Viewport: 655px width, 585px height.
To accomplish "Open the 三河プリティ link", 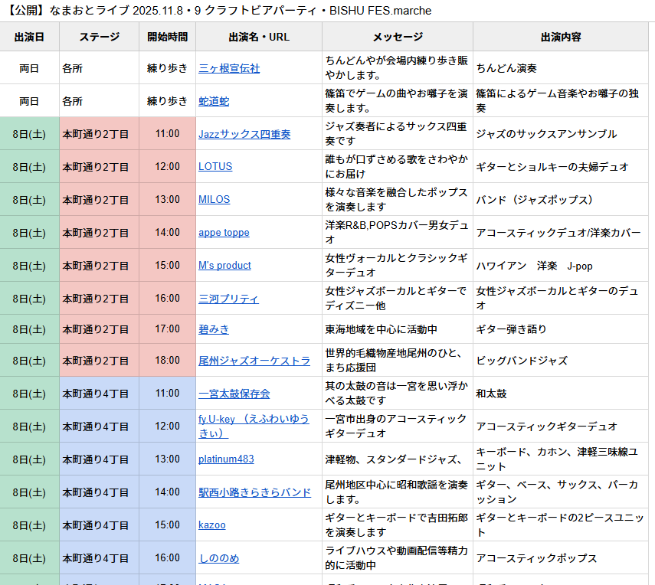I will [x=228, y=299].
